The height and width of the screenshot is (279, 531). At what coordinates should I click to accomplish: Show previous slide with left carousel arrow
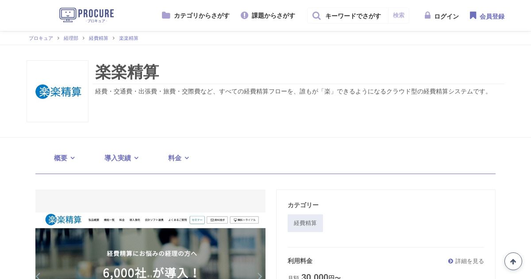tap(38, 276)
